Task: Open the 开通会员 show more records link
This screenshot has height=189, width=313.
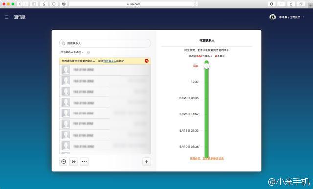Action: [206, 159]
